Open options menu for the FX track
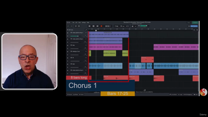 [86, 58]
